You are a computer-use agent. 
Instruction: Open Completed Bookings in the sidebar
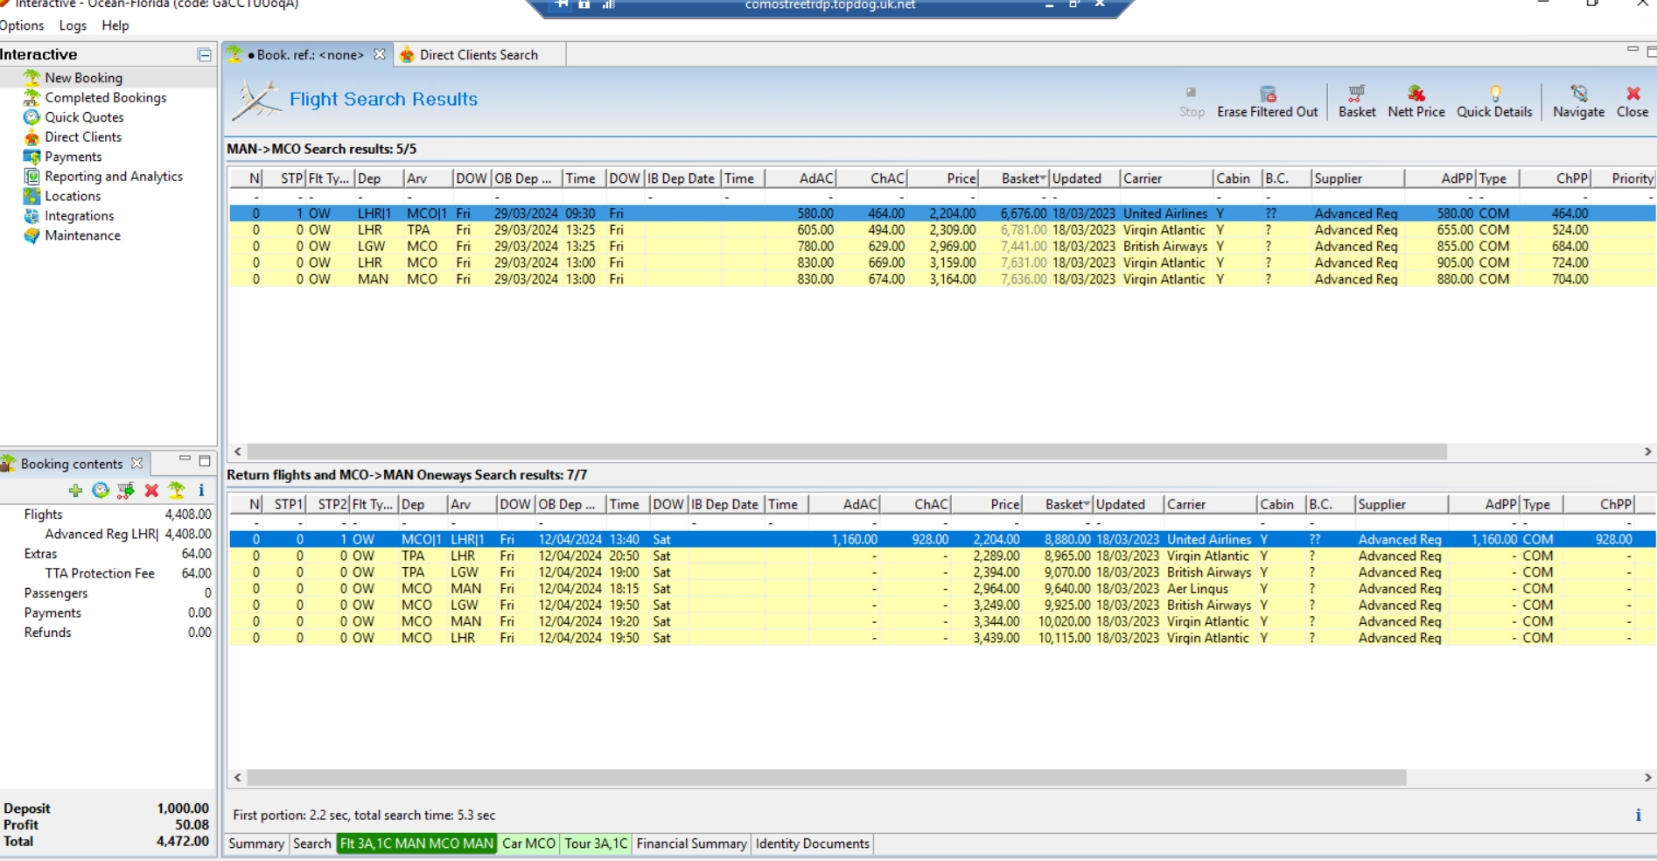(105, 98)
